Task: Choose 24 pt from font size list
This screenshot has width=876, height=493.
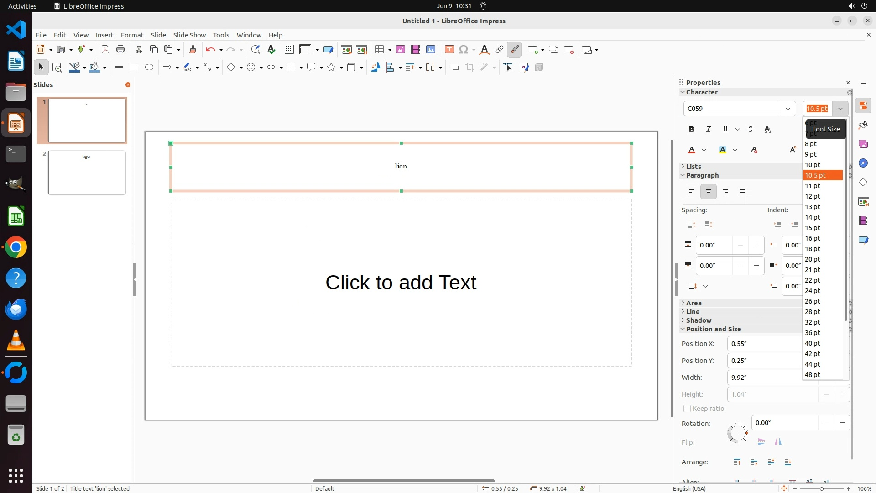Action: pos(813,291)
